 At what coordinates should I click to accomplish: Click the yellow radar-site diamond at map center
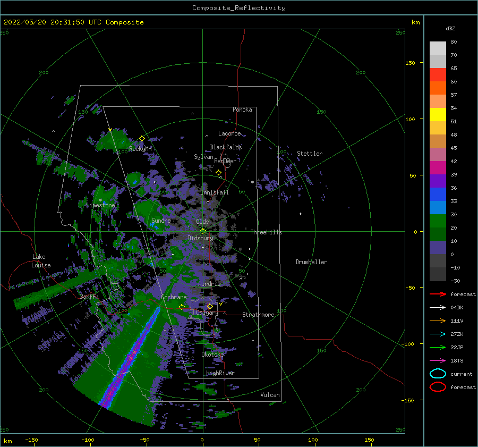(203, 231)
